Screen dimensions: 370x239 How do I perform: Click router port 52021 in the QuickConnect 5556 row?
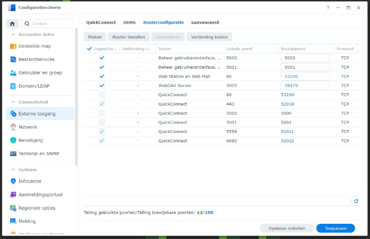(x=287, y=132)
